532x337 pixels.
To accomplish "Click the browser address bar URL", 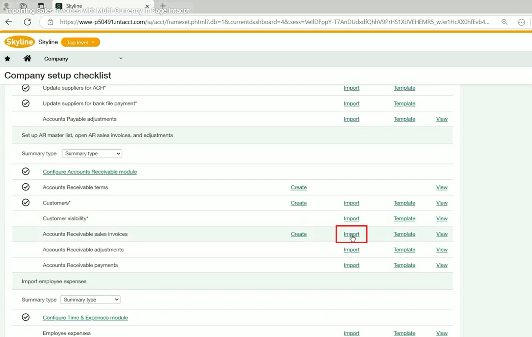I will point(274,22).
